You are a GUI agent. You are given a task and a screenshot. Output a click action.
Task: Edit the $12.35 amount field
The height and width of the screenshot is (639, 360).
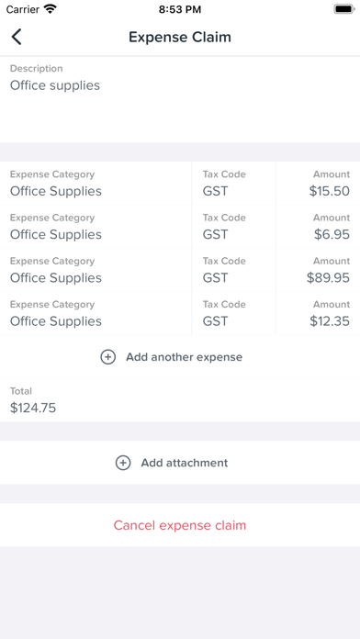tap(318, 313)
